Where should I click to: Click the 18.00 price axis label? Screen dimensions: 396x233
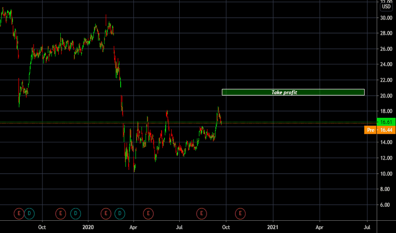(x=386, y=111)
